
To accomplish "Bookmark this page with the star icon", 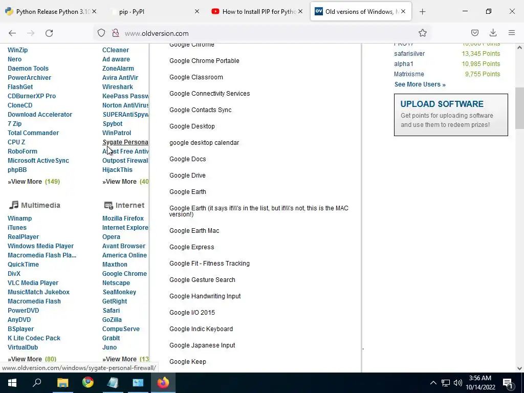I will [422, 33].
